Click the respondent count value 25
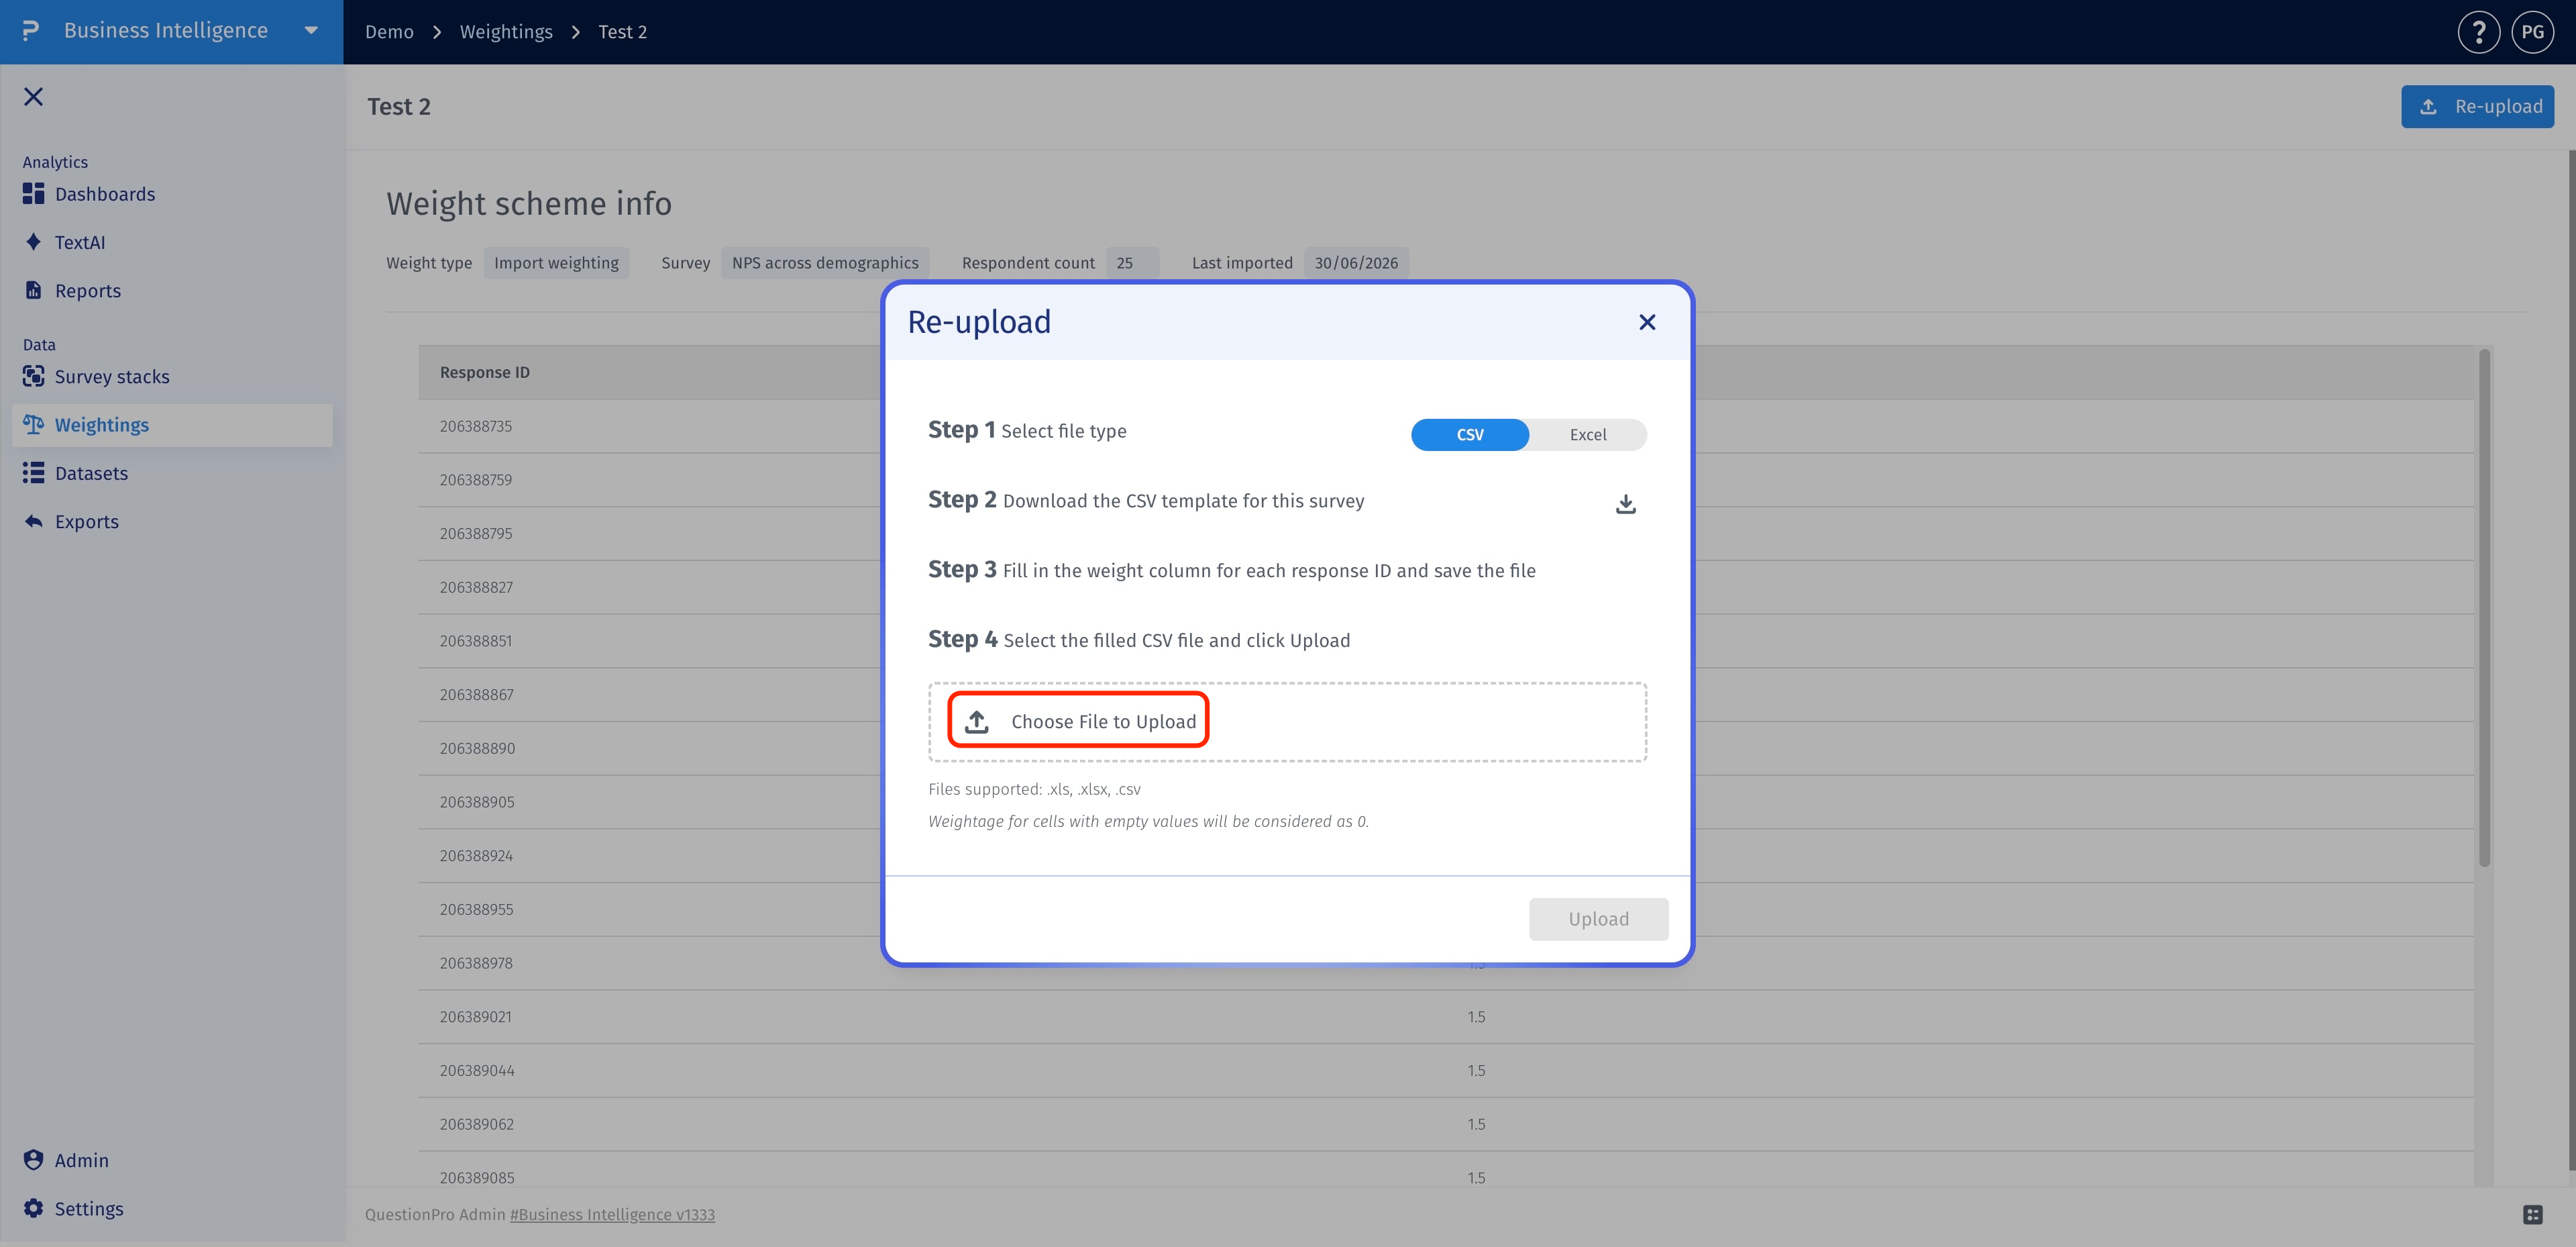This screenshot has height=1247, width=2576. pos(1132,262)
